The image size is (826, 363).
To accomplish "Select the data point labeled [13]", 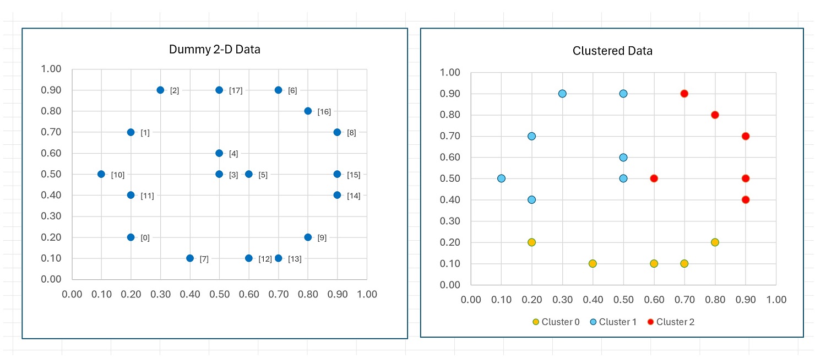I will [x=278, y=258].
